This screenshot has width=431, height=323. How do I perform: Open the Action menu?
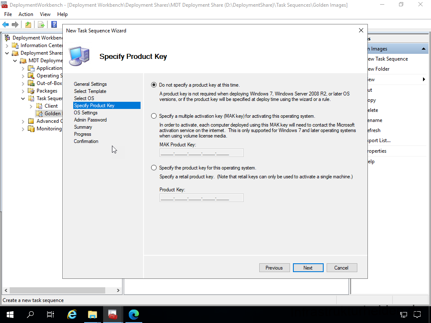[26, 14]
